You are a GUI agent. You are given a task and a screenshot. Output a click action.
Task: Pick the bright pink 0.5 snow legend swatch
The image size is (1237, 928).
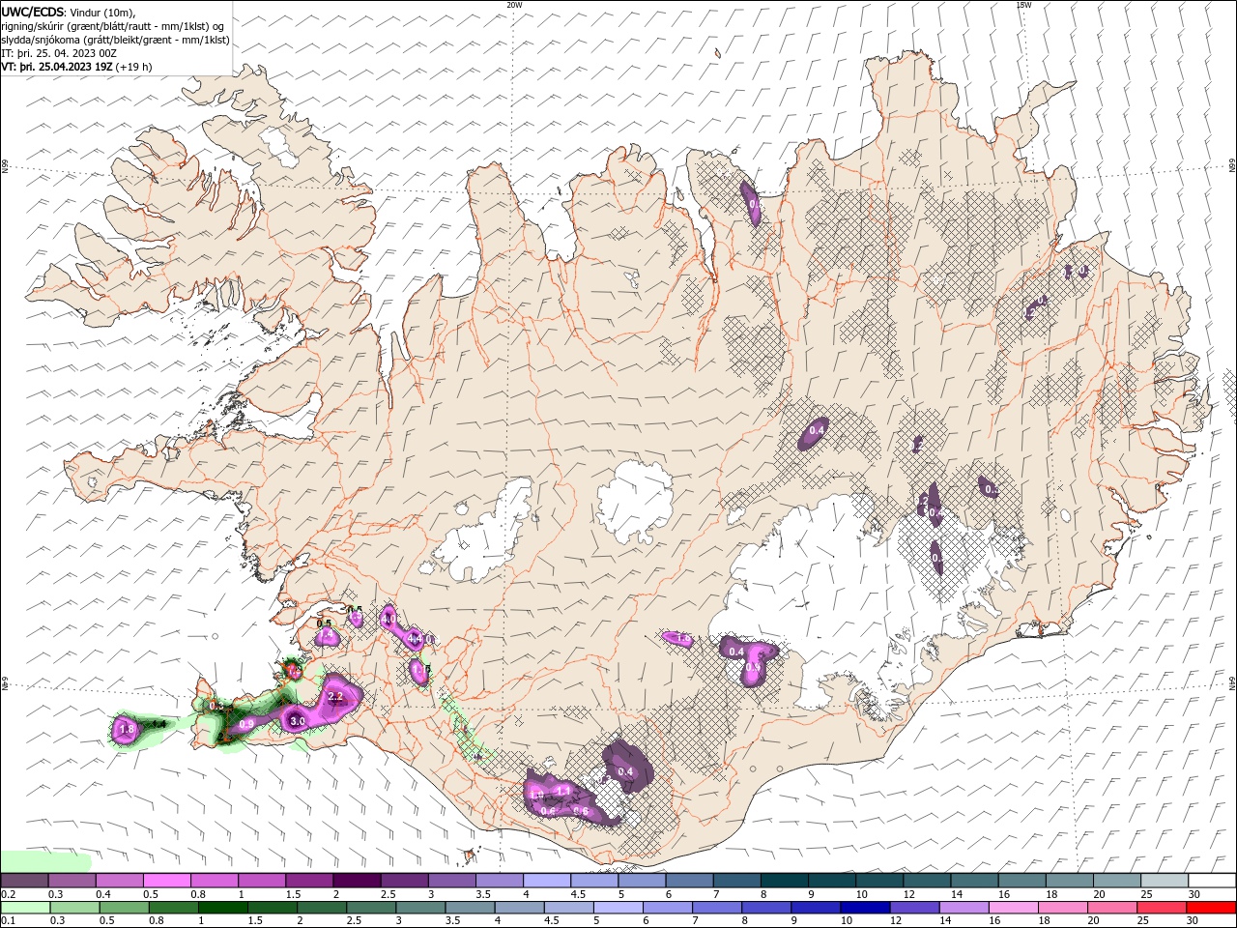(166, 881)
